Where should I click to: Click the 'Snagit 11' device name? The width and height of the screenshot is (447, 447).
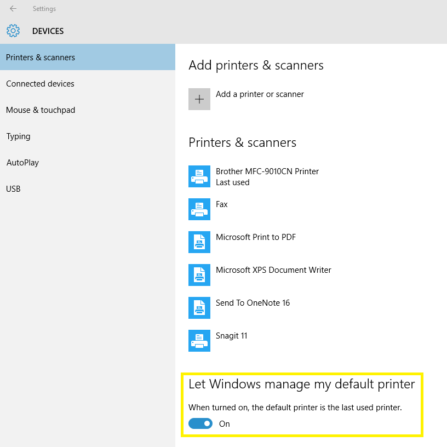click(231, 336)
